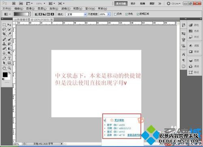Viewport: 203px width, 147px height.
Task: Open the 滤镜(T) menu
Action: 66,9
